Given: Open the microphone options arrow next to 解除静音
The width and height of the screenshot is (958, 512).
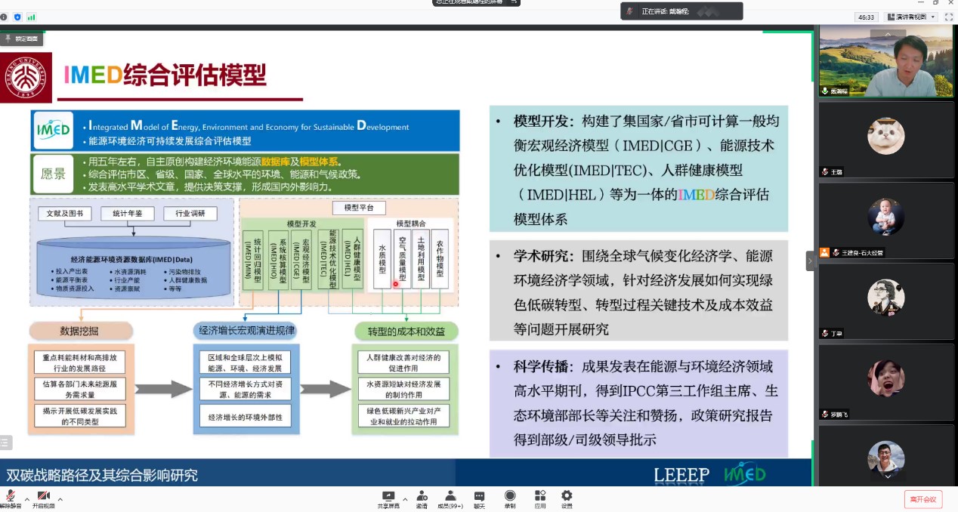Looking at the screenshot, I should [x=27, y=499].
